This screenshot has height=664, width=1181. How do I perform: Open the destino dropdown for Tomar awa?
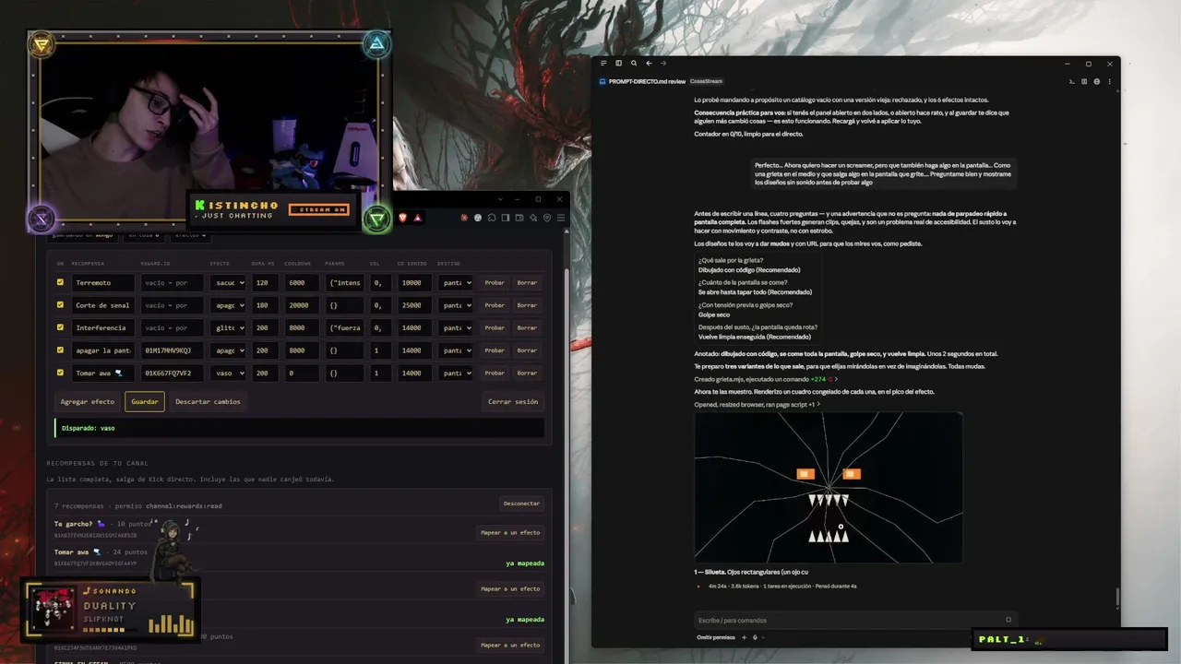click(456, 373)
